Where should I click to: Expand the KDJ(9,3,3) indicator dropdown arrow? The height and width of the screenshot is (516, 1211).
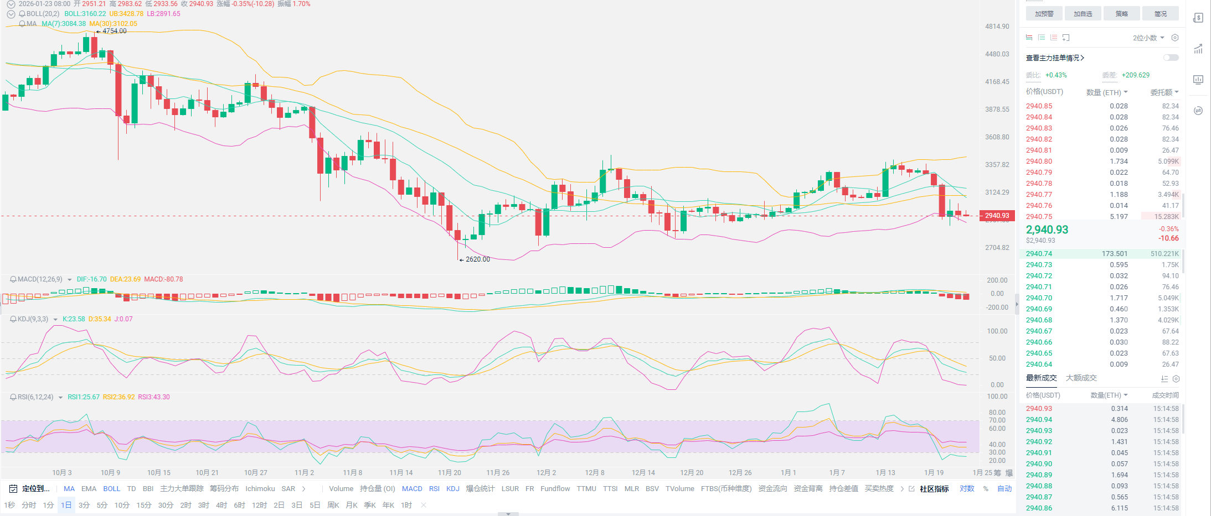click(x=55, y=319)
